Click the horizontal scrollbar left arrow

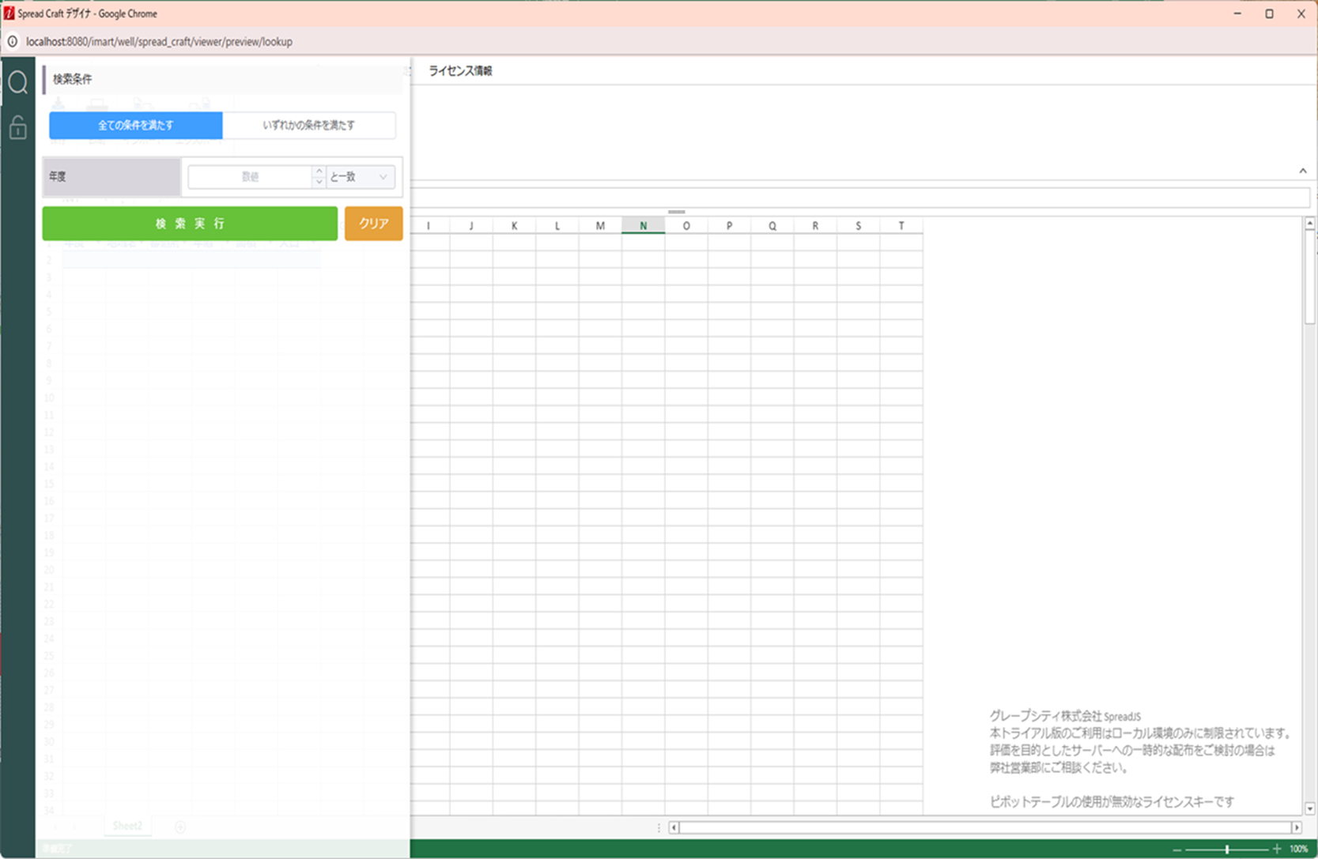coord(674,827)
